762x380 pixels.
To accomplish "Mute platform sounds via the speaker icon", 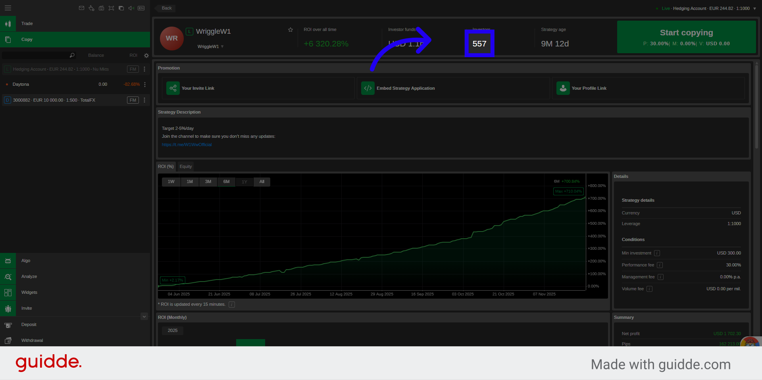I will pos(131,8).
